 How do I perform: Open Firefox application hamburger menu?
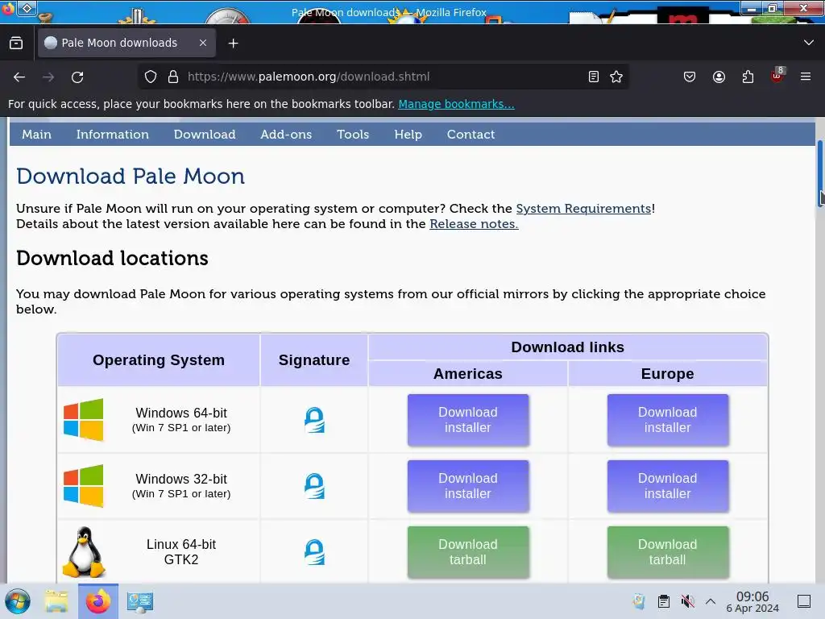806,77
